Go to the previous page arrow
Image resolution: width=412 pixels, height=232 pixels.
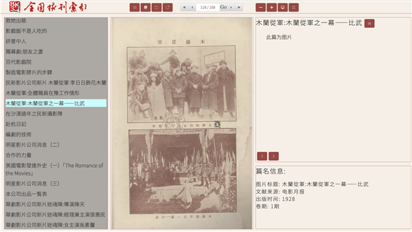tap(192, 7)
